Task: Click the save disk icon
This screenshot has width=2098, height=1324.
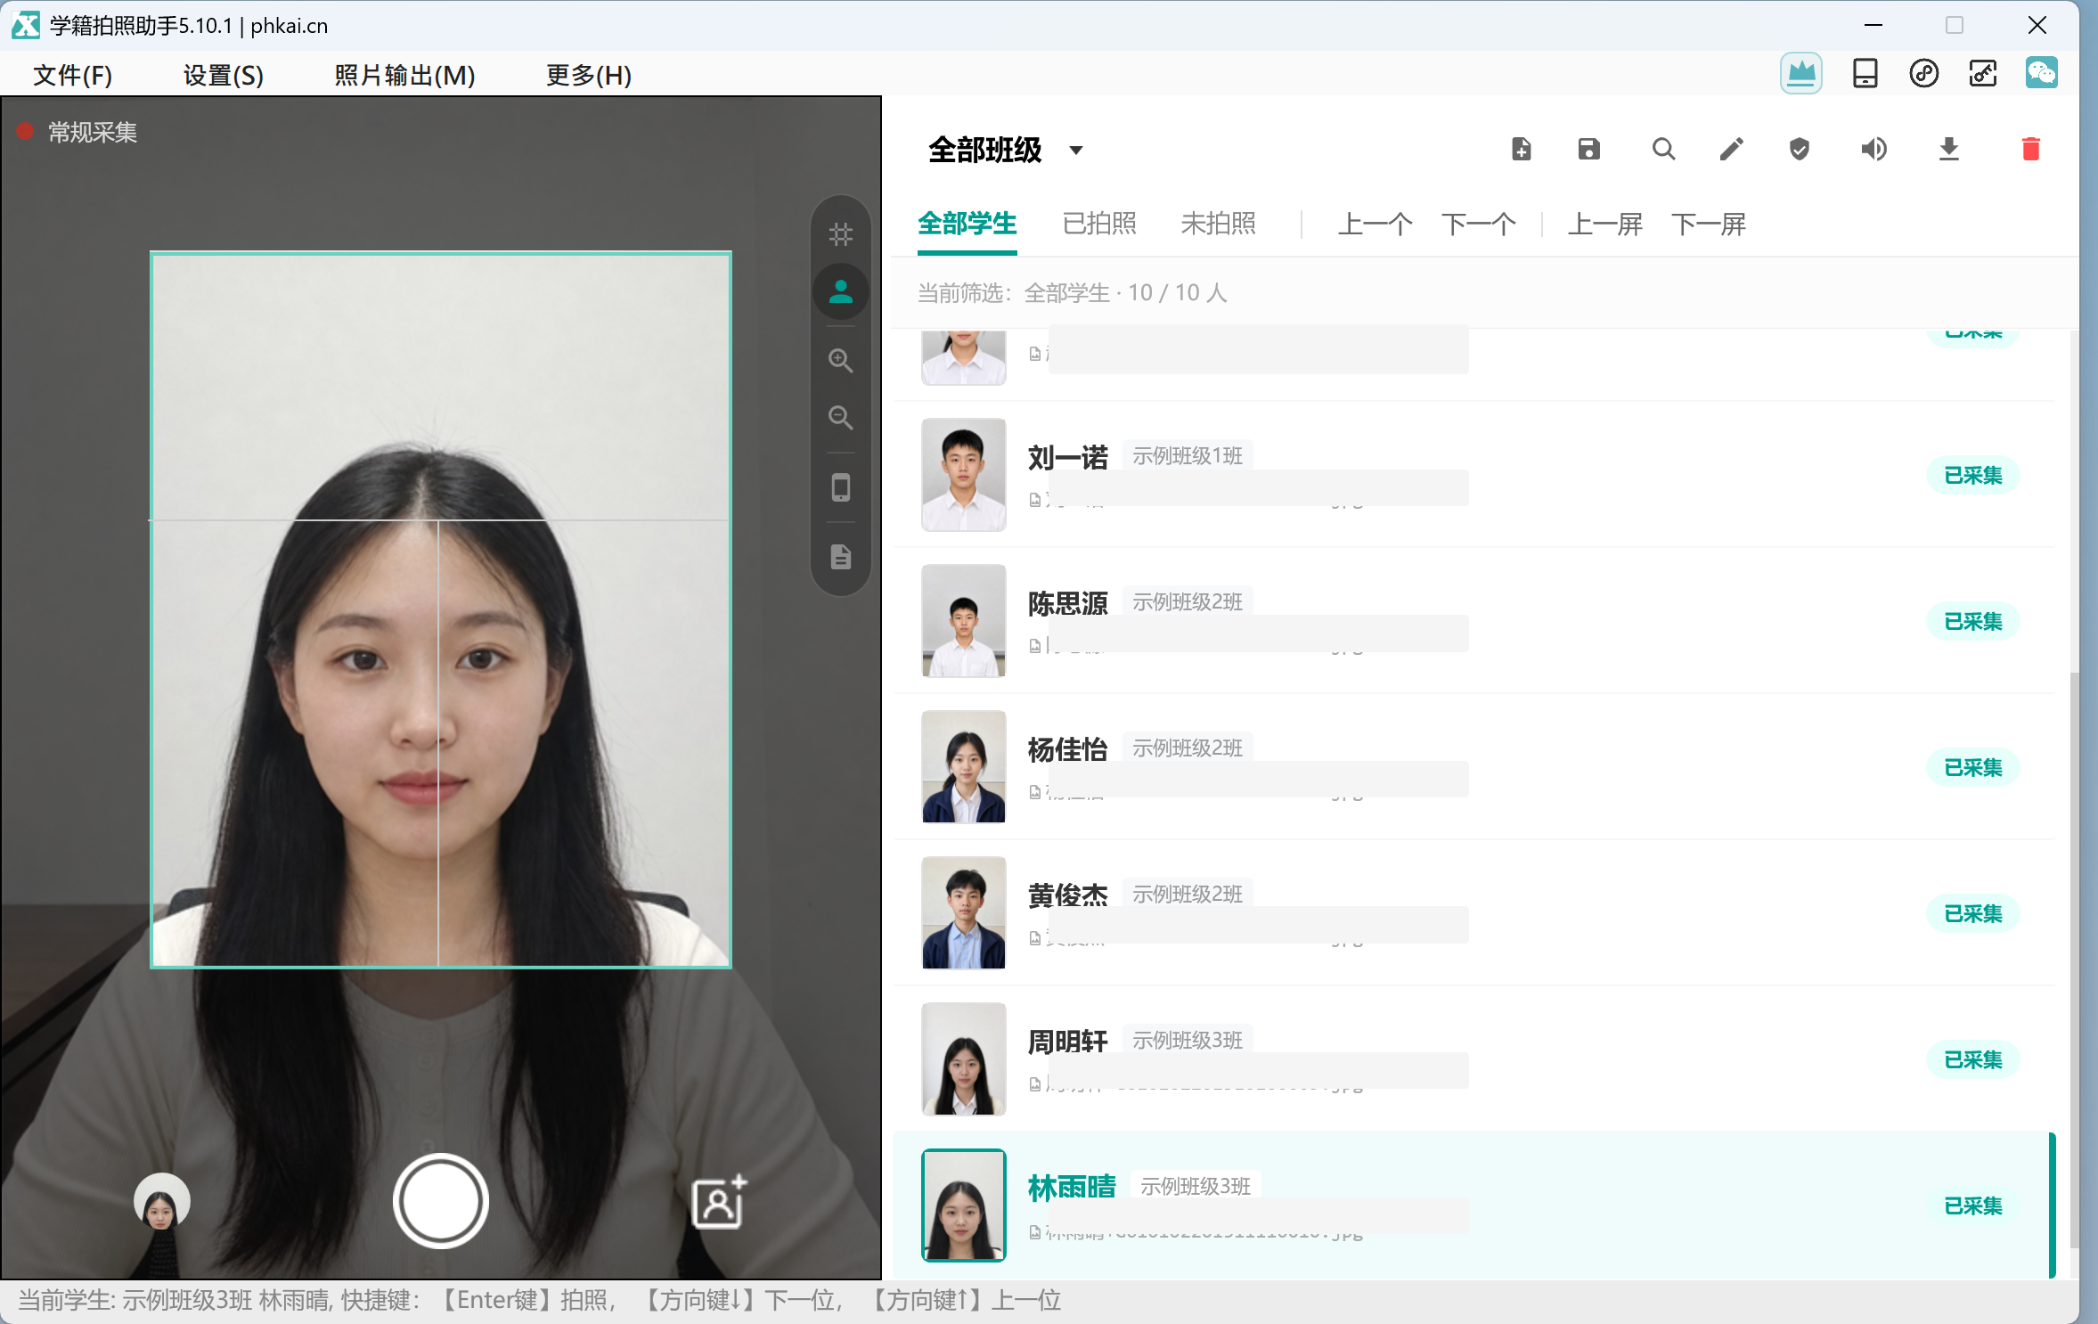Action: [x=1588, y=149]
